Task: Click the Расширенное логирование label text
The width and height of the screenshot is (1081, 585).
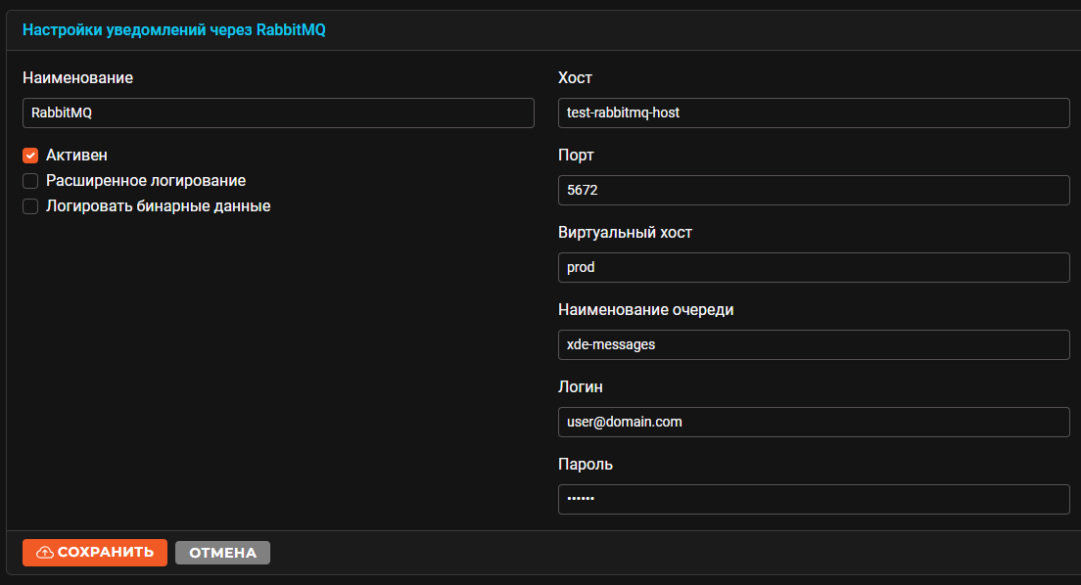Action: point(146,181)
